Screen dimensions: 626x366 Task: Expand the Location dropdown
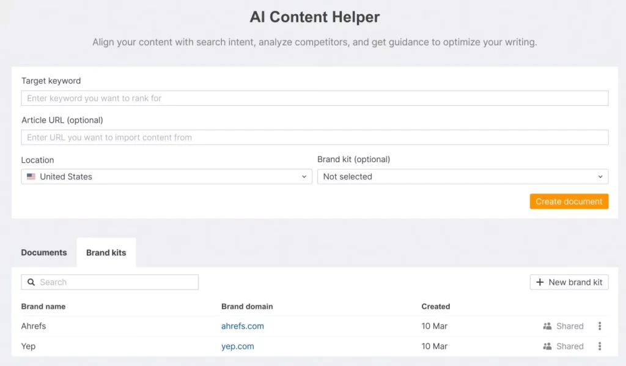(x=166, y=177)
